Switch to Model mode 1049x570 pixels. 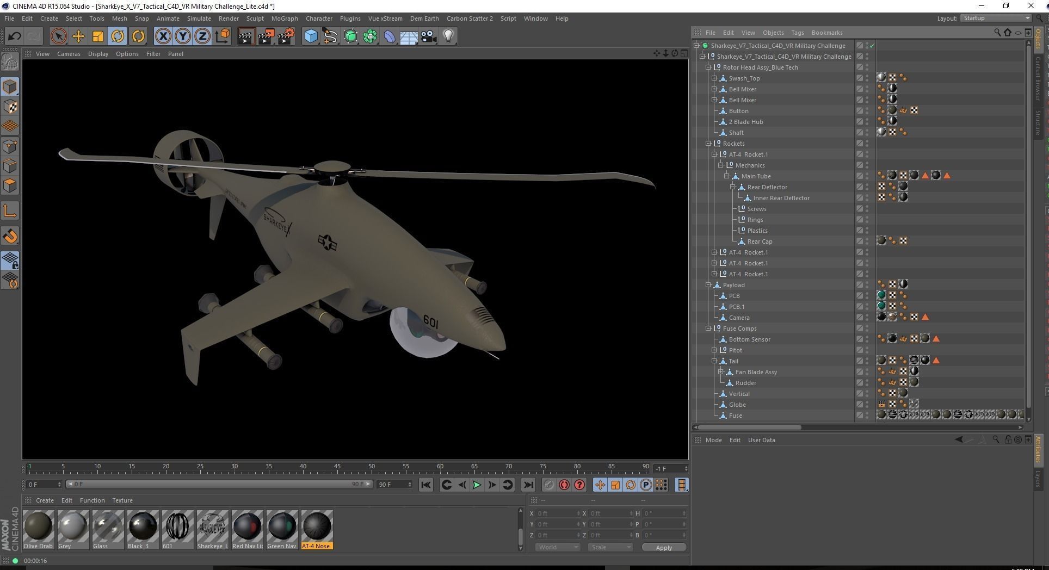pyautogui.click(x=10, y=86)
